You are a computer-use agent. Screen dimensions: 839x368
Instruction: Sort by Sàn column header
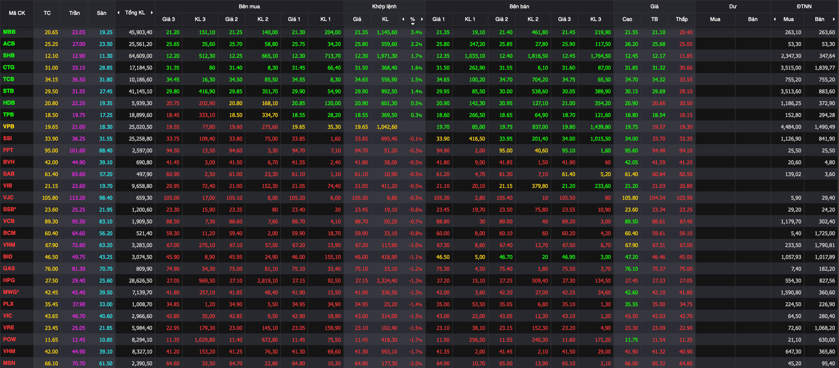(x=102, y=13)
